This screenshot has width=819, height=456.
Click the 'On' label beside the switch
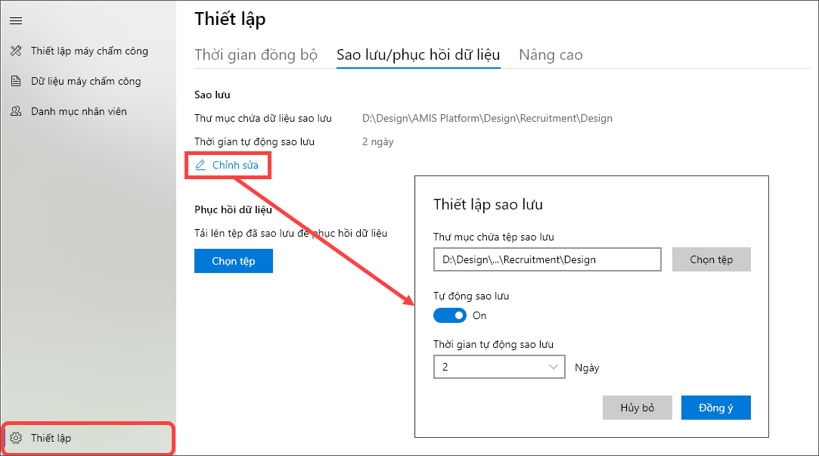[479, 315]
